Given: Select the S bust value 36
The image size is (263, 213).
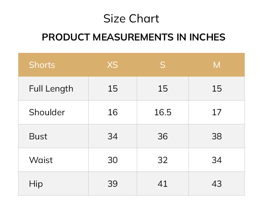Looking at the screenshot, I should [x=163, y=136].
